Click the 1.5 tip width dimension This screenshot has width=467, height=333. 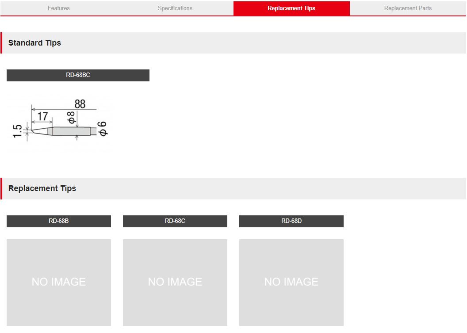pos(18,131)
